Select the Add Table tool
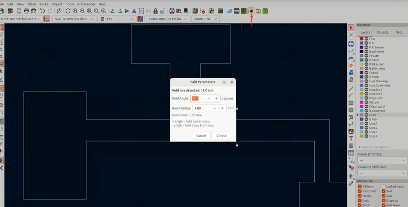The width and height of the screenshot is (408, 207). tap(351, 153)
